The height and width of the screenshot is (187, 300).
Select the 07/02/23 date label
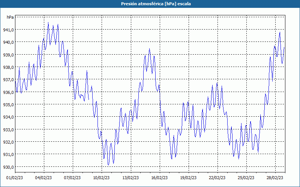[72, 178]
